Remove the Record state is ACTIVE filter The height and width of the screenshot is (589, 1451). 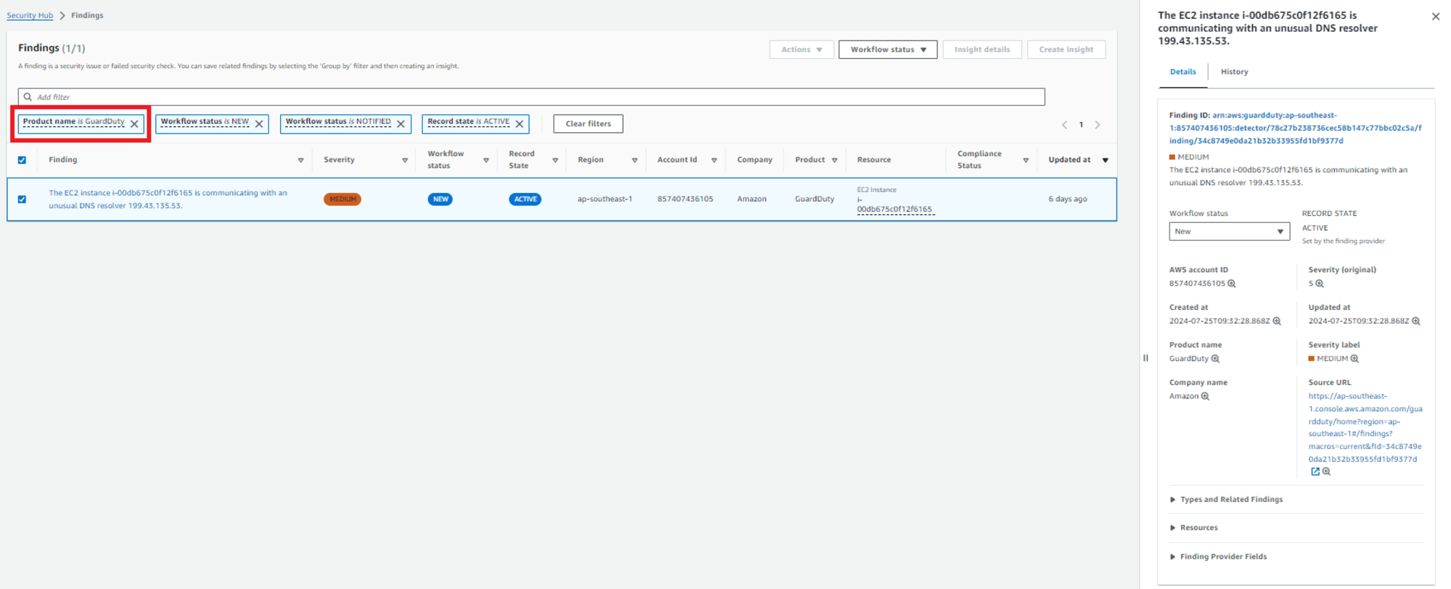pos(519,124)
